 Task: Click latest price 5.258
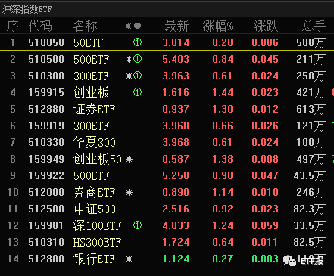click(x=176, y=175)
